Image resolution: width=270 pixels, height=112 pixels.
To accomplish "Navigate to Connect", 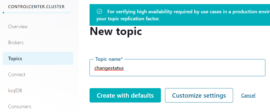I will tap(17, 75).
